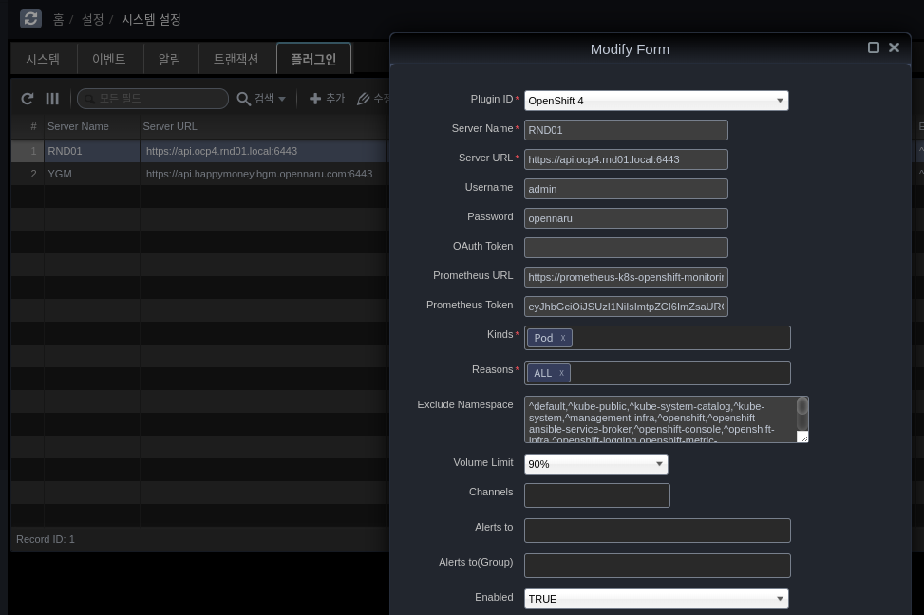Expand the search (검색) options dropdown
This screenshot has height=615, width=924.
coord(281,99)
